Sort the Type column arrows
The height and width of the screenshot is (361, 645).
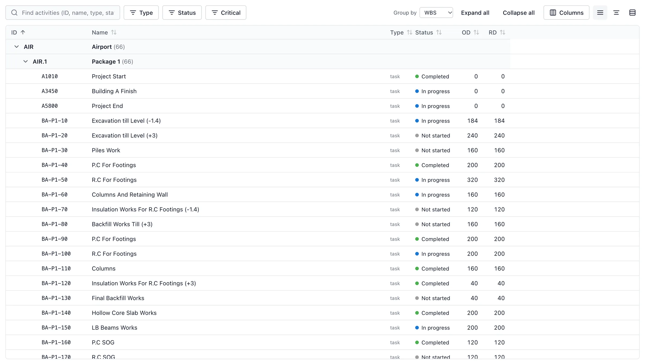(409, 32)
